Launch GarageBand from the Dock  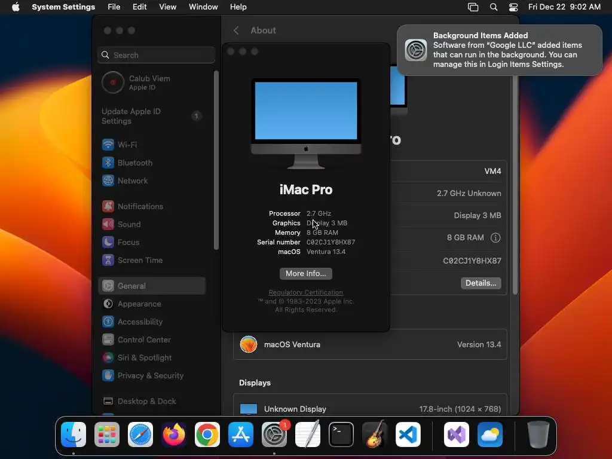375,434
